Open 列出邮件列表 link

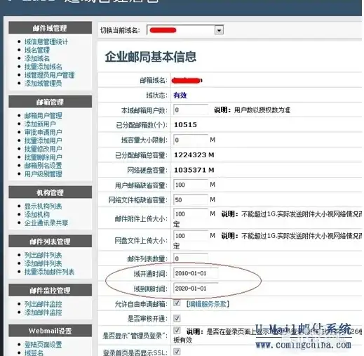coord(43,255)
